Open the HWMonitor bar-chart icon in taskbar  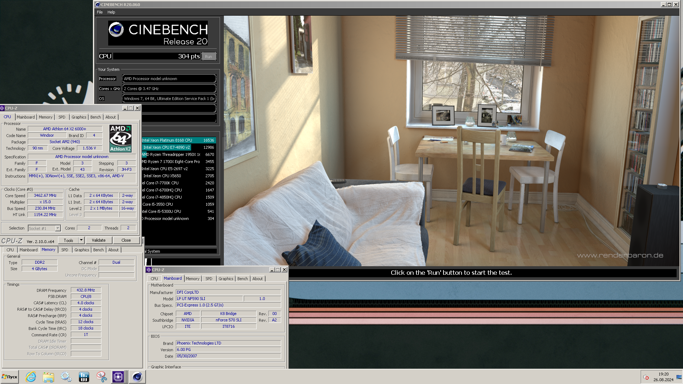point(84,377)
